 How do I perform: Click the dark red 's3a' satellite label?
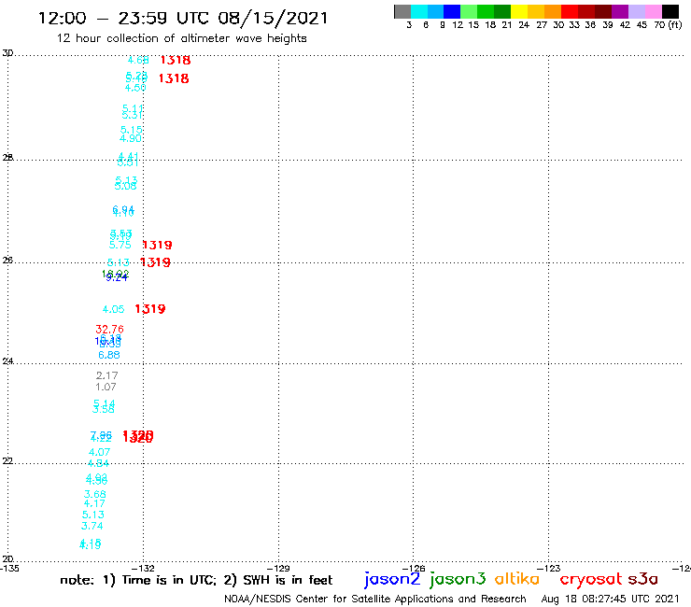(x=643, y=579)
